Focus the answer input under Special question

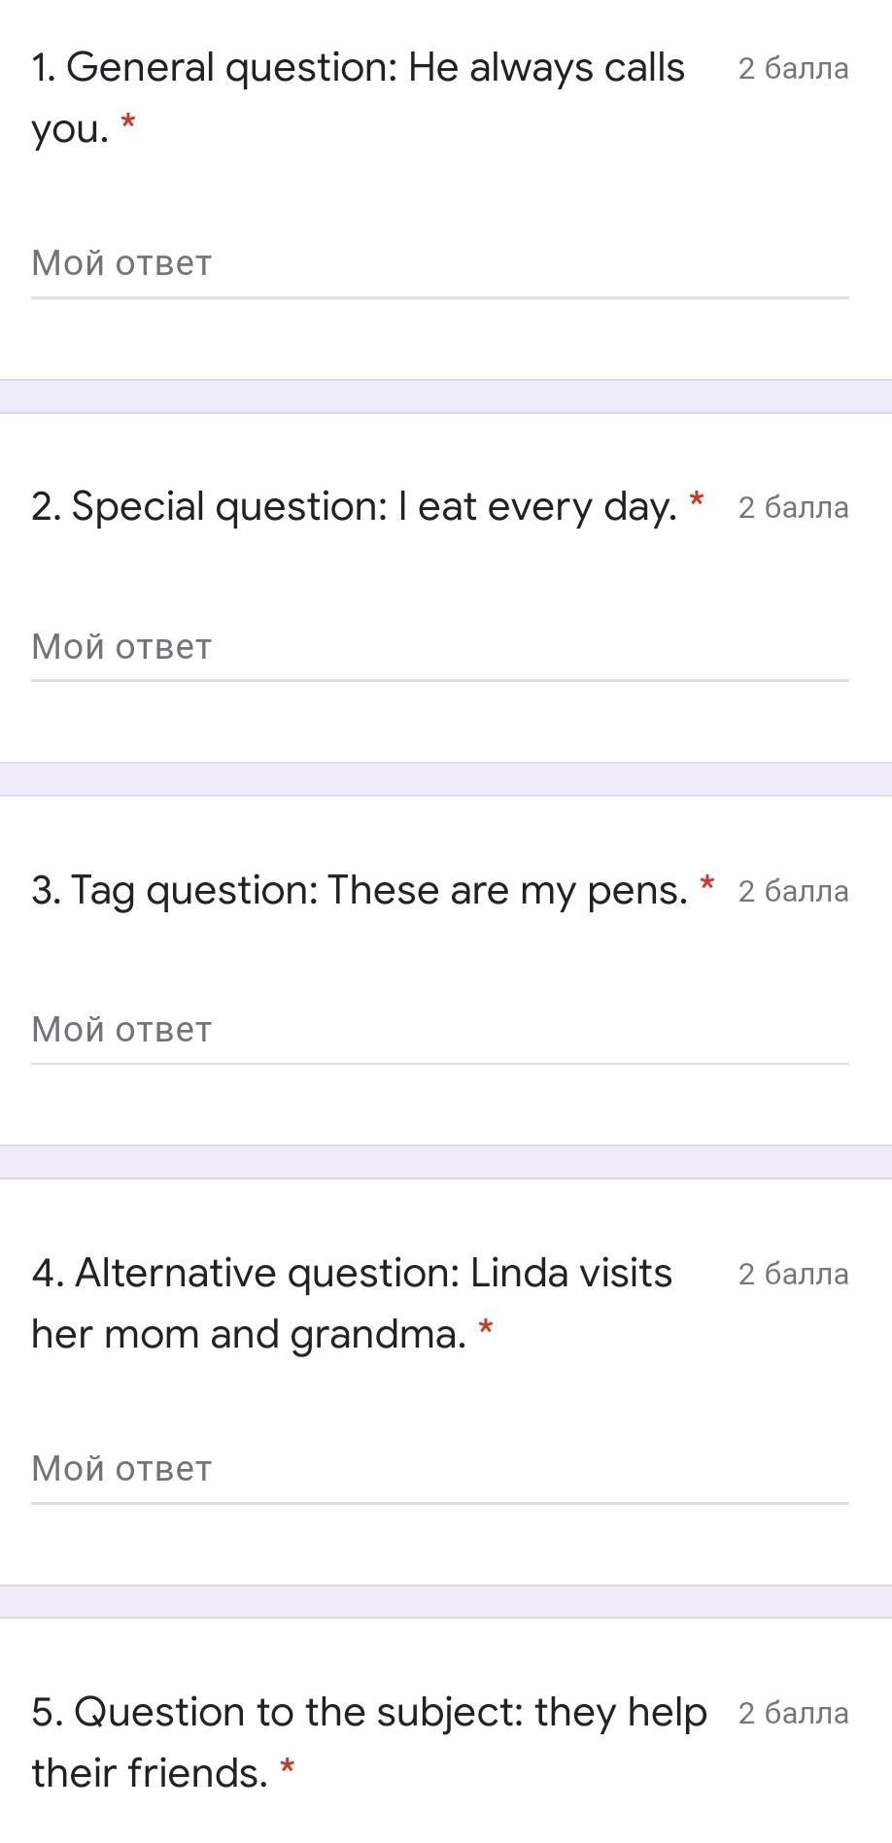pos(439,647)
